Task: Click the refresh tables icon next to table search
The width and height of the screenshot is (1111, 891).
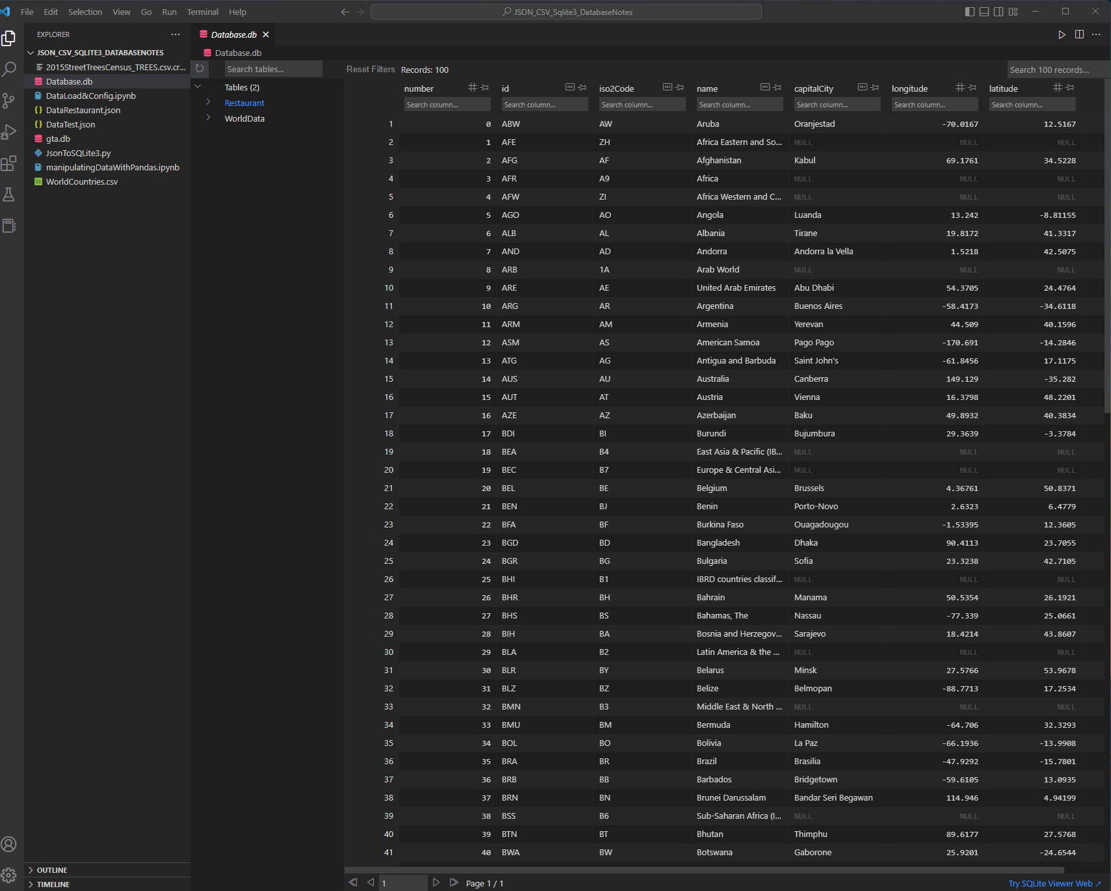Action: tap(200, 68)
